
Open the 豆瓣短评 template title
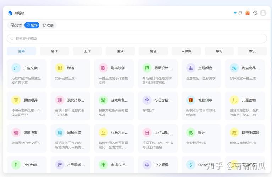(30, 100)
